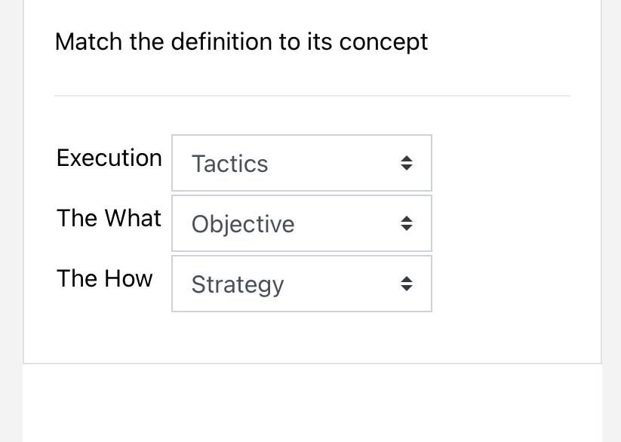Open the Strategy dropdown beside The How

click(301, 284)
